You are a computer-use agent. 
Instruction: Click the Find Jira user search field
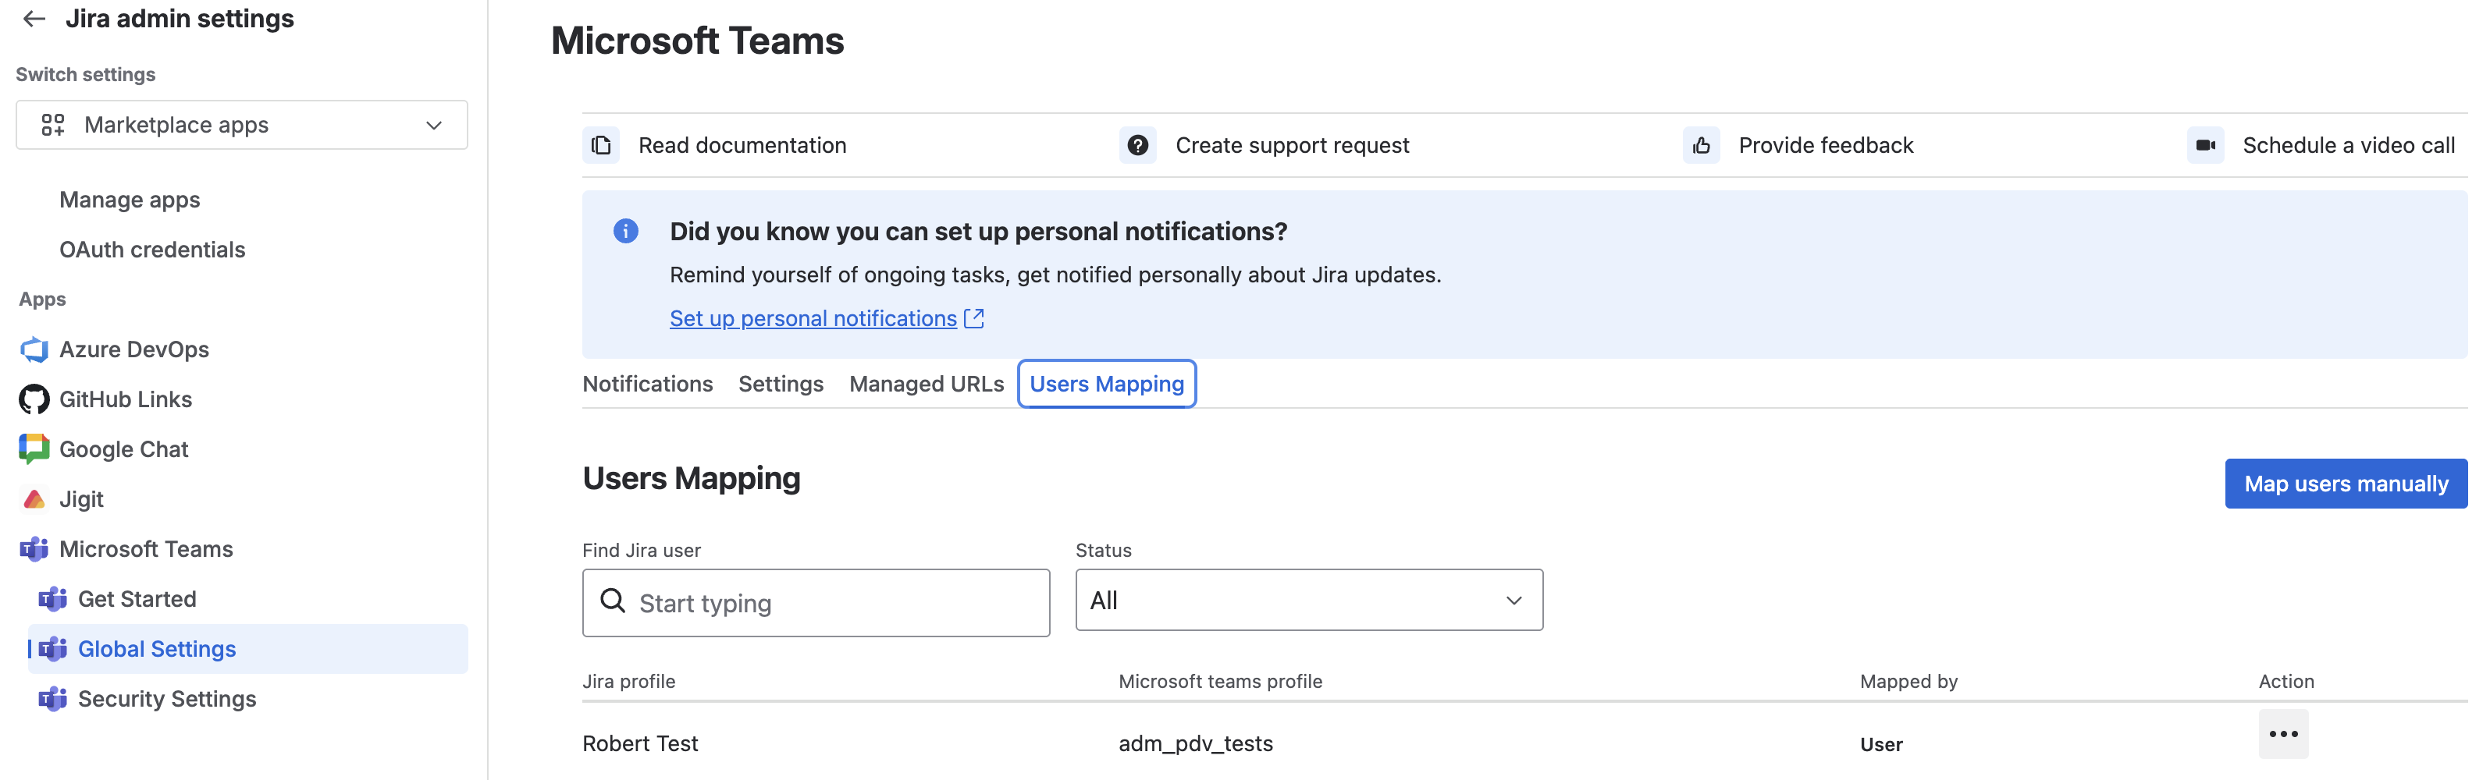[x=816, y=602]
